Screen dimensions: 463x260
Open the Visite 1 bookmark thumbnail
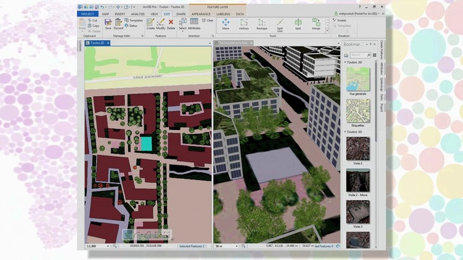[358, 148]
